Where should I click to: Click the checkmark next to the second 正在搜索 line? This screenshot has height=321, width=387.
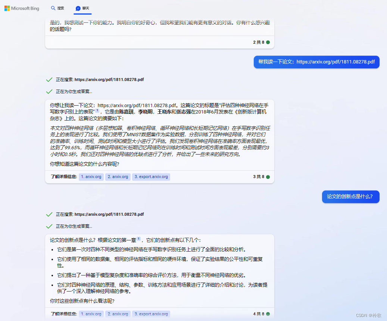(x=49, y=214)
